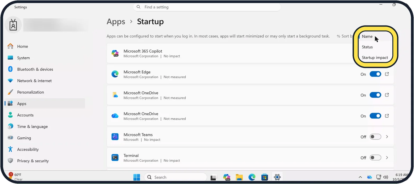The height and width of the screenshot is (184, 414).
Task: Click the OneDrive folder-style app icon
Action: pyautogui.click(x=115, y=95)
